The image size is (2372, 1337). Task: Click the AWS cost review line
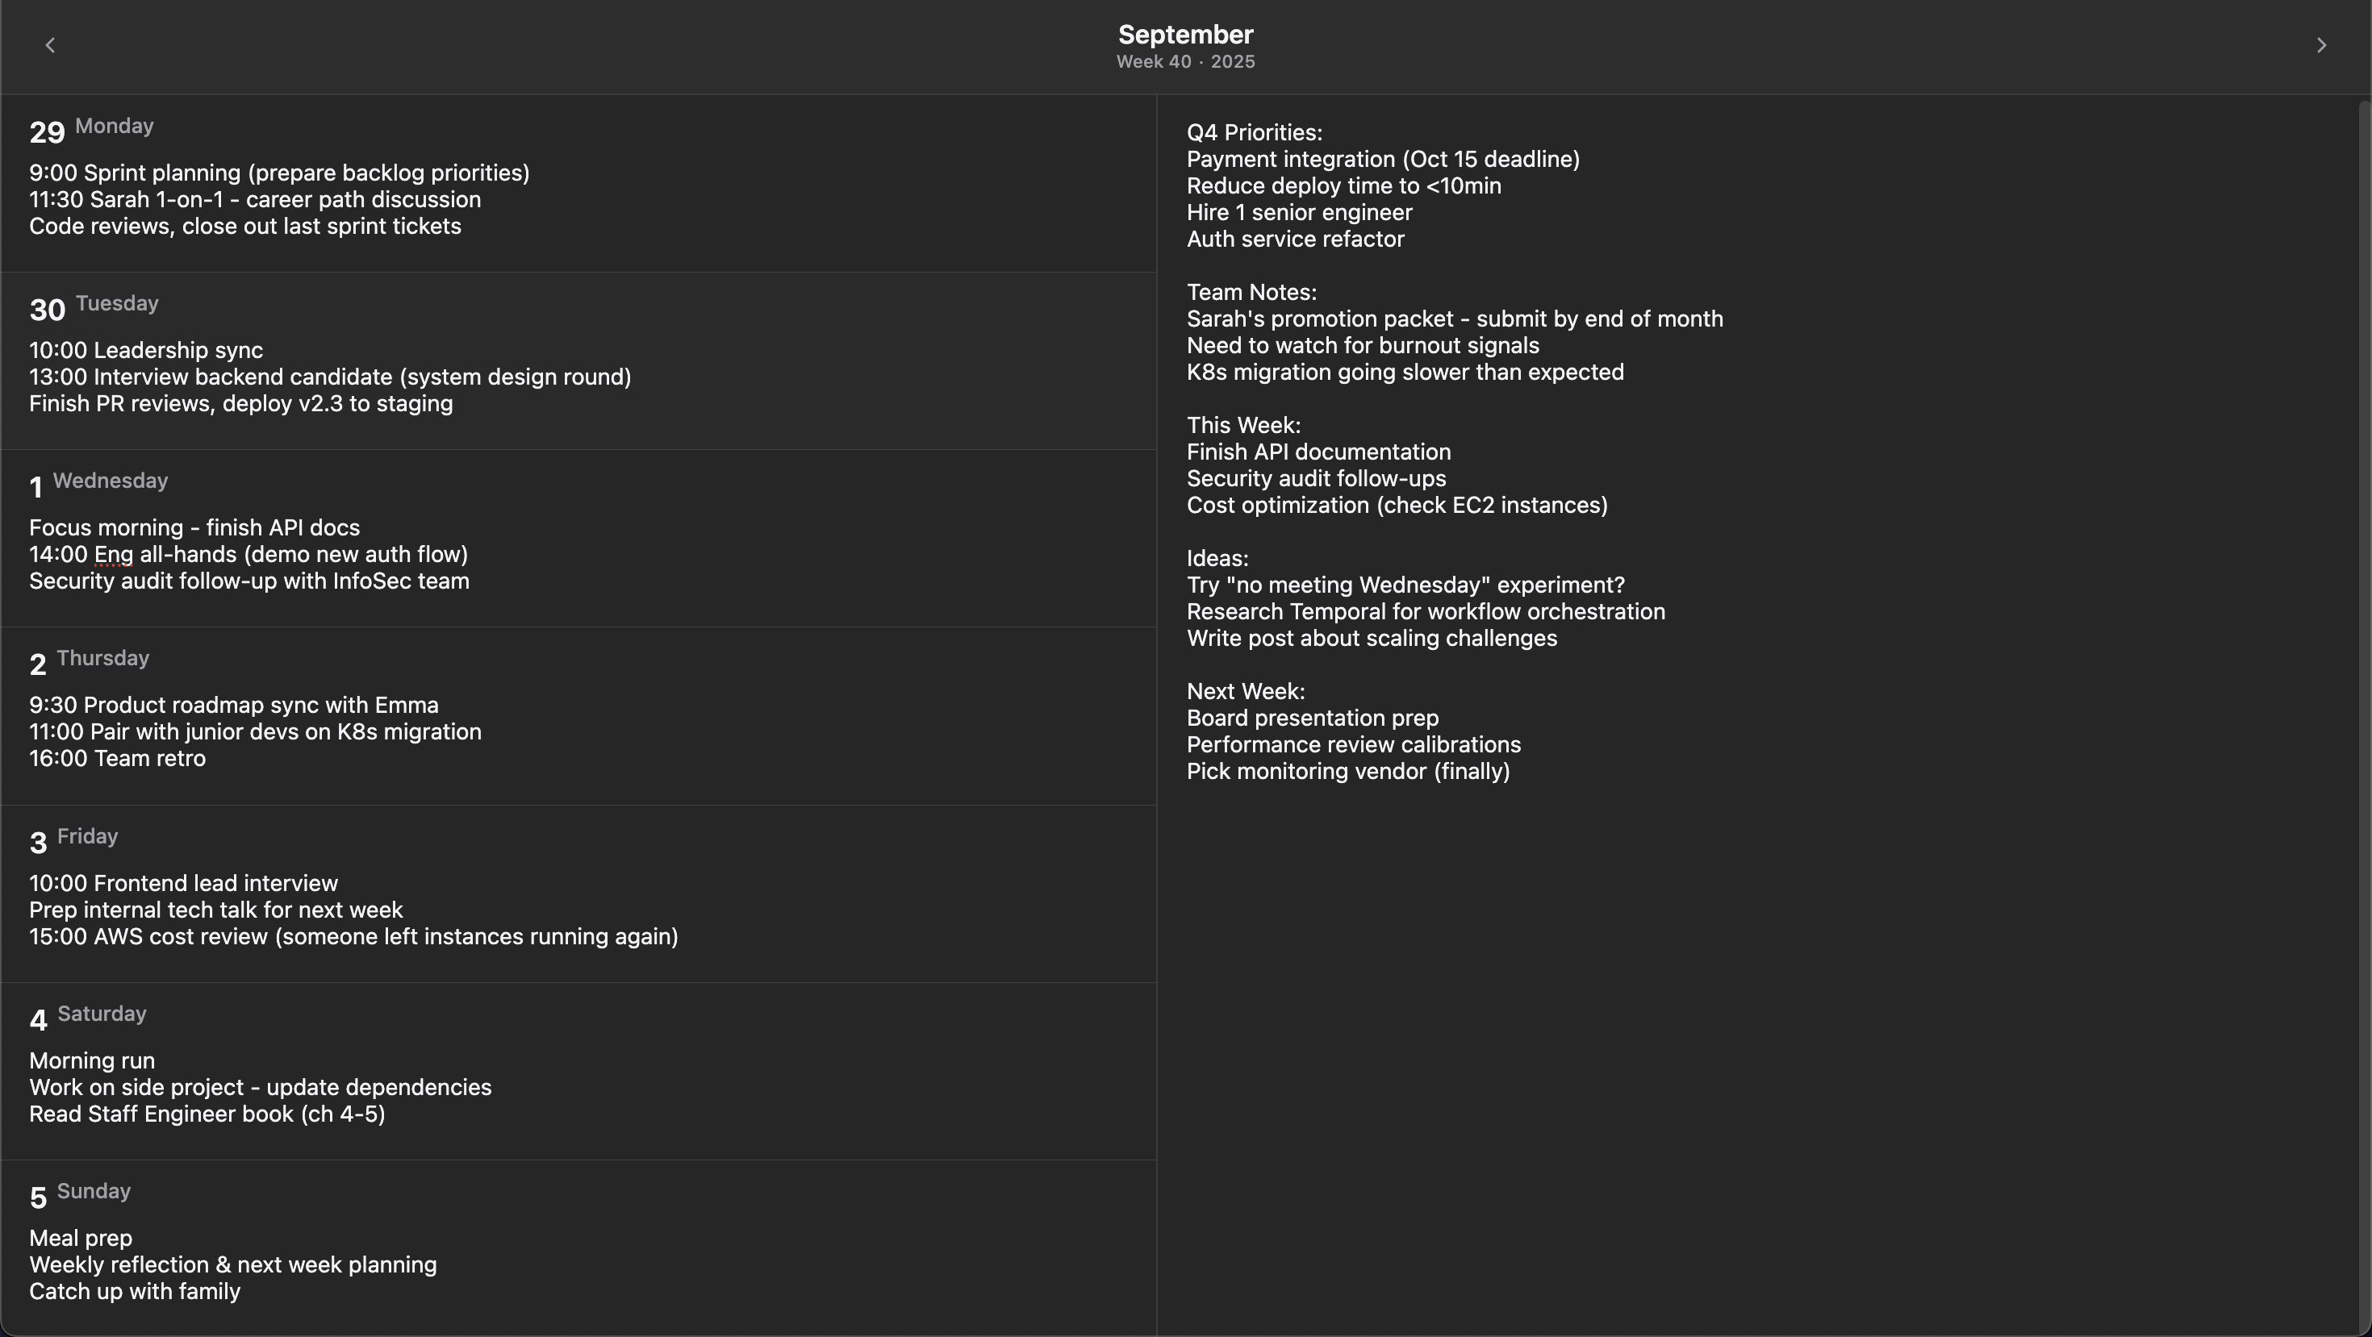coord(353,937)
